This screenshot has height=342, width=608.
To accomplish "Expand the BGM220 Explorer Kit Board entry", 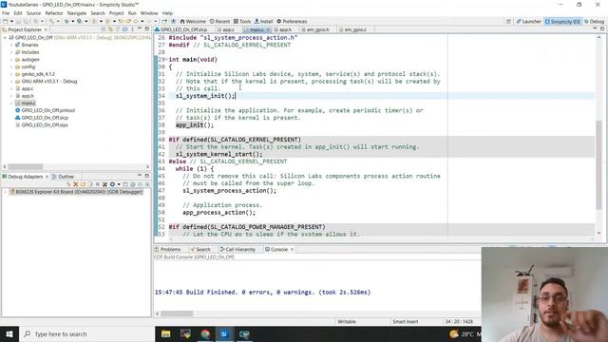I will tap(5, 192).
